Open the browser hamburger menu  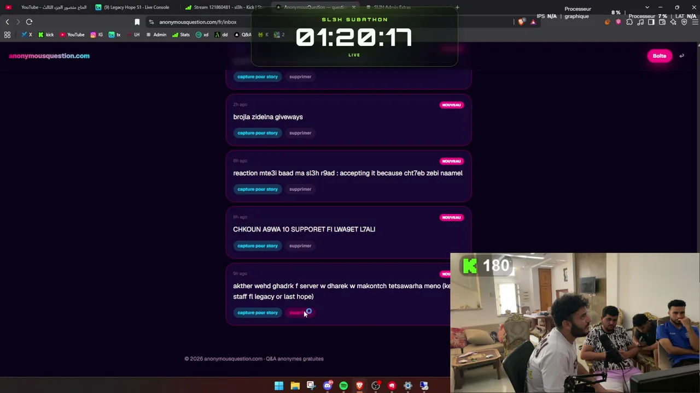(695, 22)
